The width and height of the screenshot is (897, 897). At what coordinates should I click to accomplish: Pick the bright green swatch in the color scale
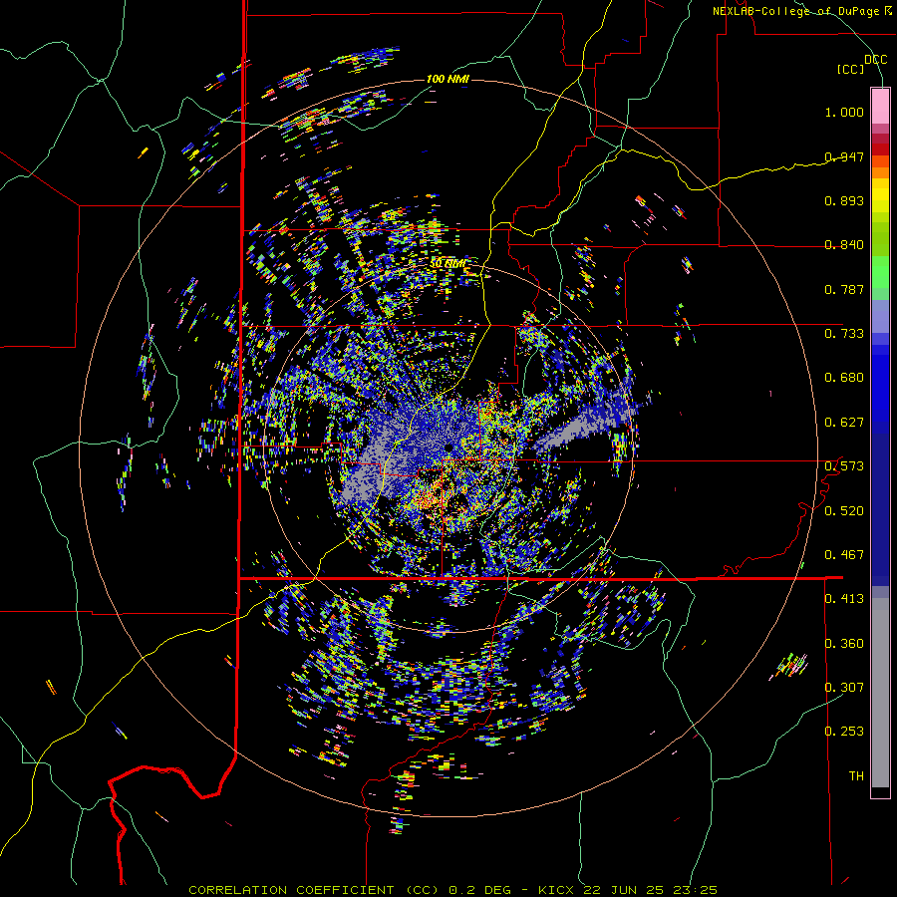point(880,272)
